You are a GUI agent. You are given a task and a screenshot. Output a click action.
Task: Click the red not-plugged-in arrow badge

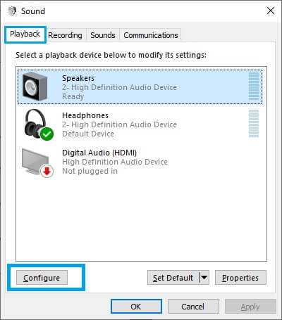[x=47, y=172]
